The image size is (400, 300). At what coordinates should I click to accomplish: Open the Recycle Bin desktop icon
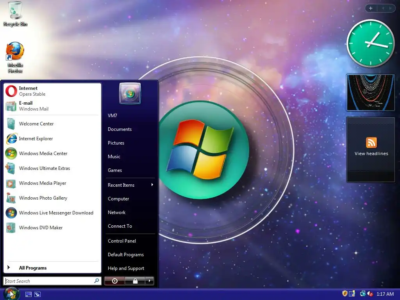(15, 14)
